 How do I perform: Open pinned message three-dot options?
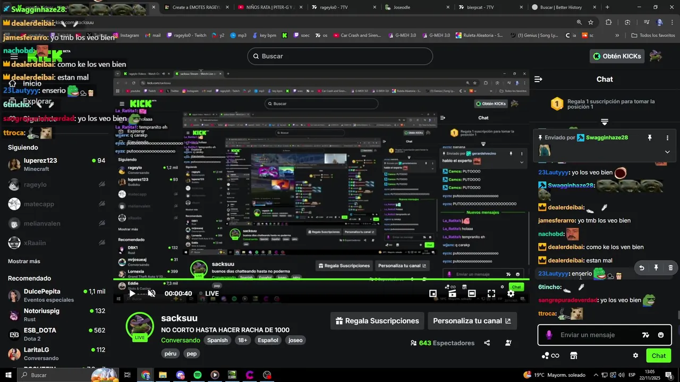(667, 137)
